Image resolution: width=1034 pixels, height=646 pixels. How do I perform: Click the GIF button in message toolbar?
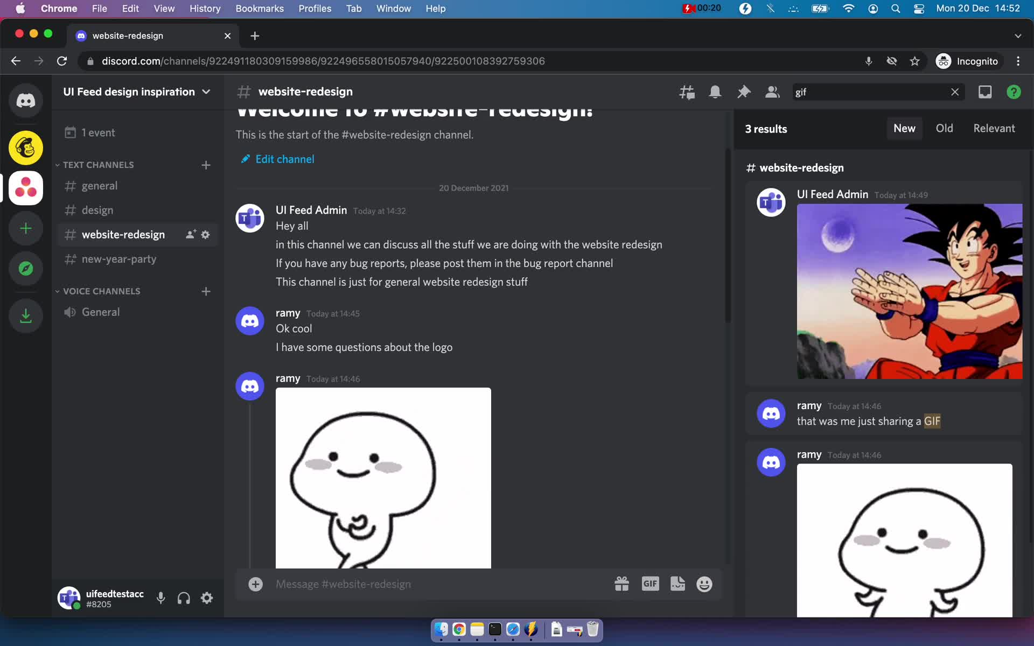click(649, 584)
